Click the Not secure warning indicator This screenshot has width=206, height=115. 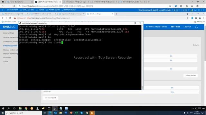(19, 18)
